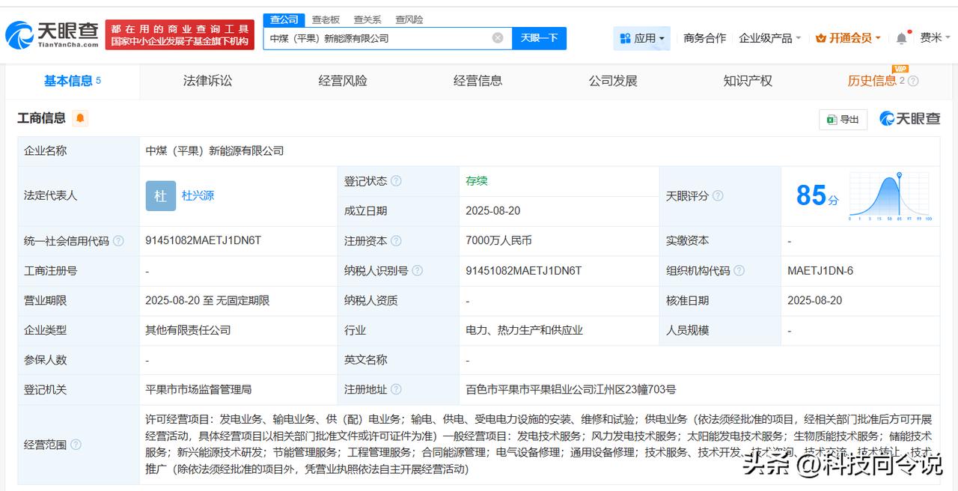Viewport: 958px width, 491px height.
Task: Open the 开通会员 dropdown
Action: [x=848, y=38]
